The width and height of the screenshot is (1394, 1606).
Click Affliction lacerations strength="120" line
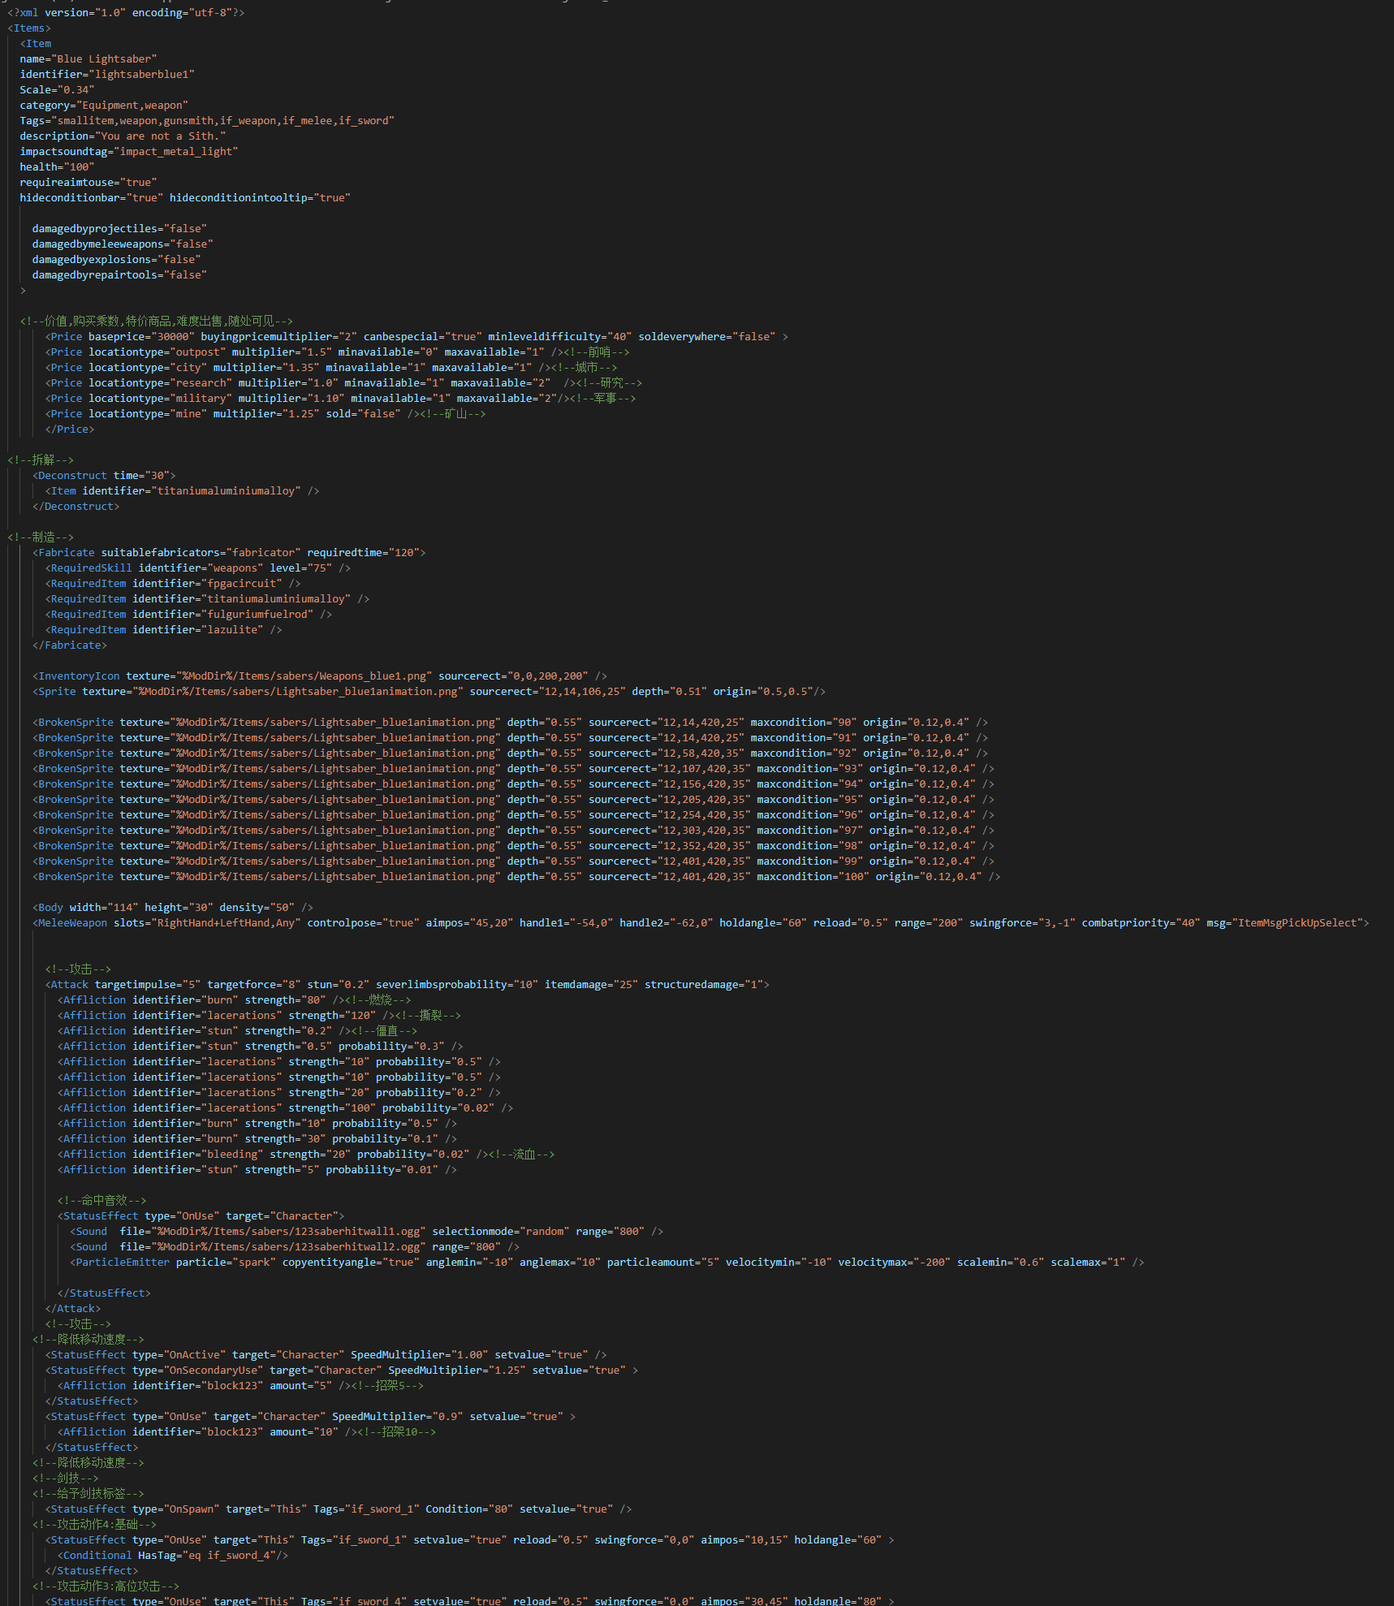pyautogui.click(x=259, y=1016)
